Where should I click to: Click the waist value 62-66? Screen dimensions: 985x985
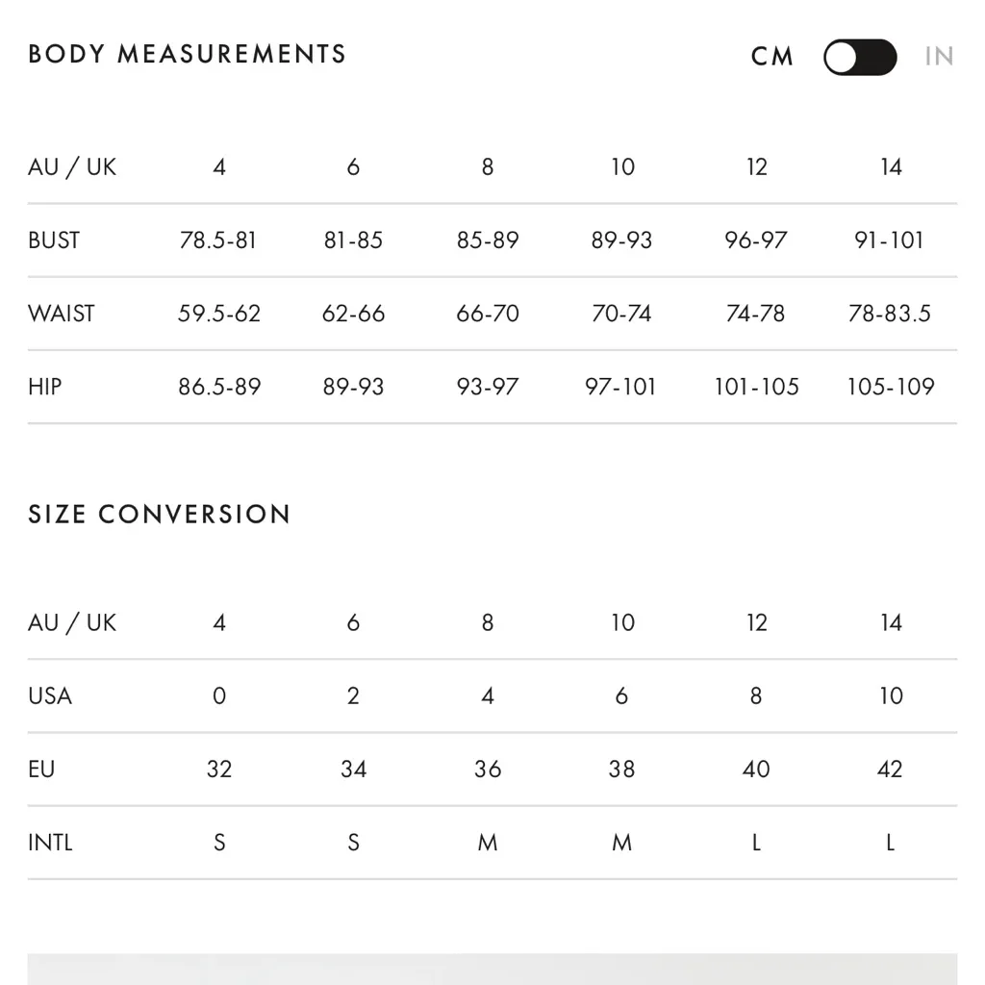tap(353, 314)
